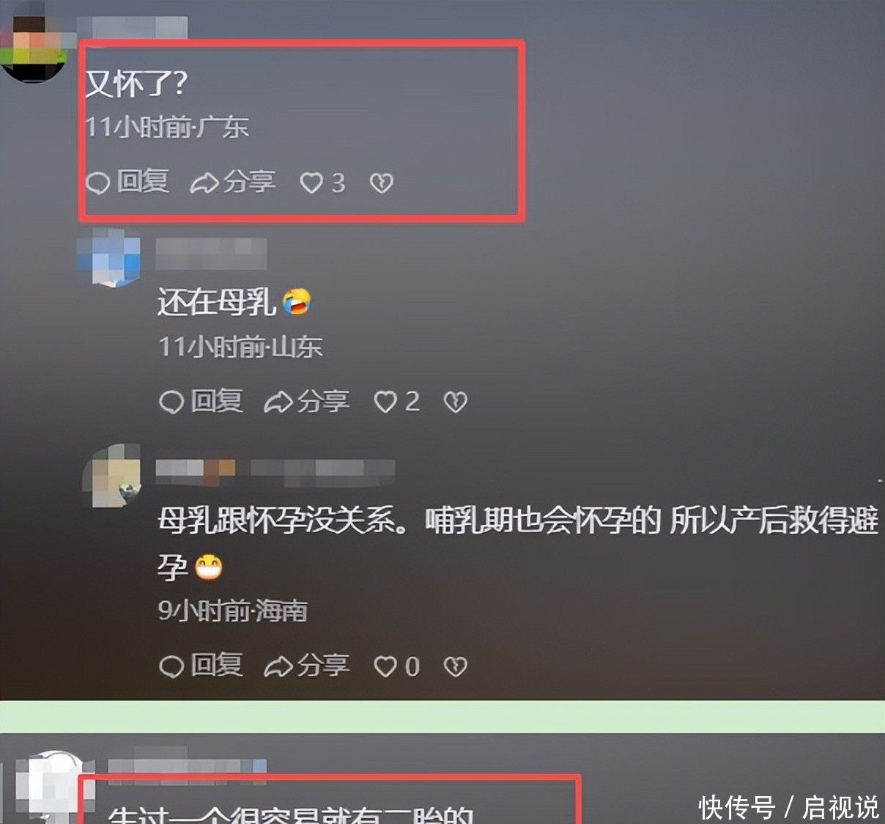Open avatar of the Hainan commenter
Viewport: 885px width, 824px height.
[x=111, y=475]
